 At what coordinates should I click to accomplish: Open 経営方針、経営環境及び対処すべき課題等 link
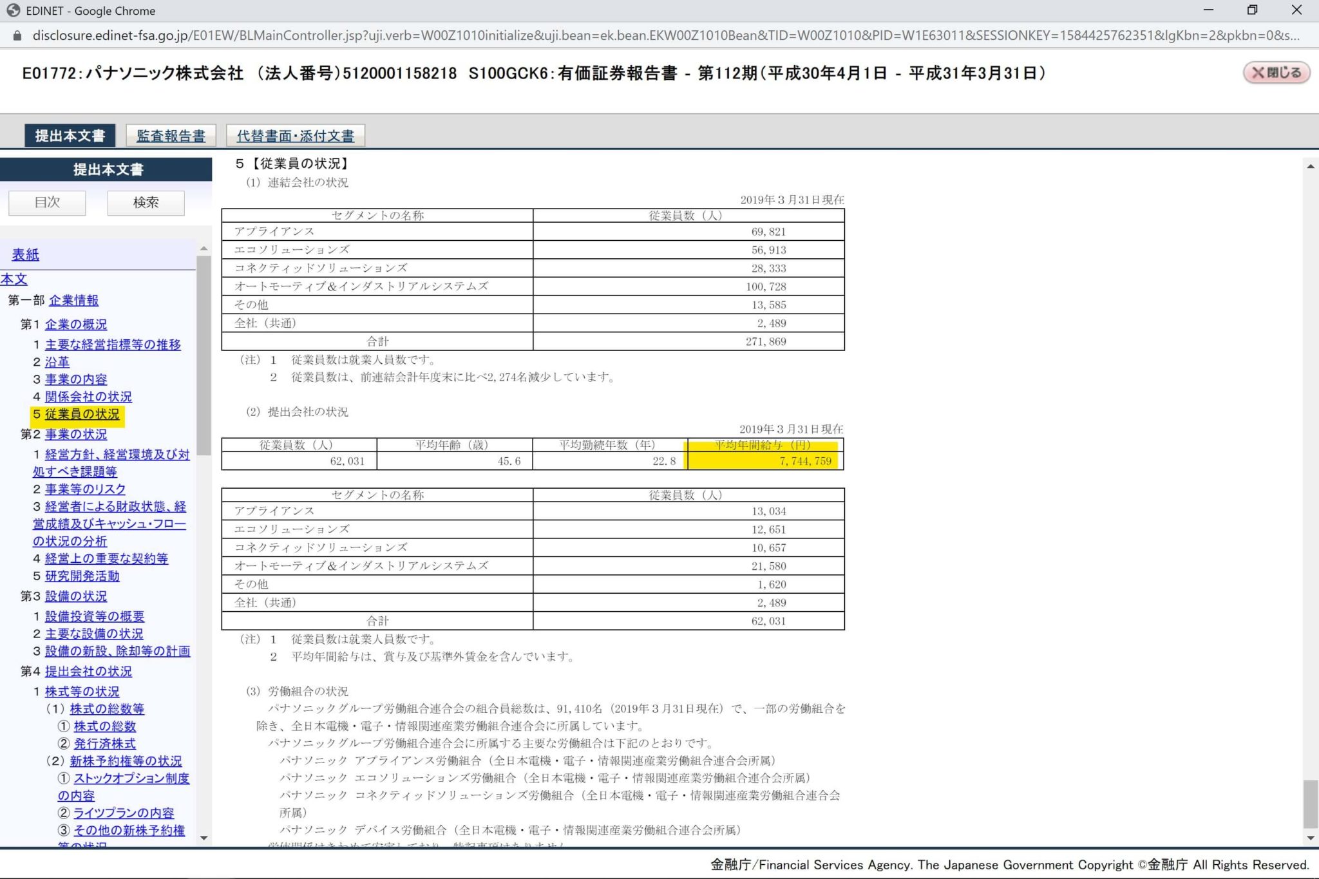tap(111, 463)
